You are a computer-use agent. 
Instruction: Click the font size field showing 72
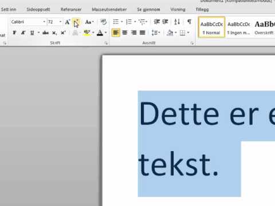[x=53, y=22]
